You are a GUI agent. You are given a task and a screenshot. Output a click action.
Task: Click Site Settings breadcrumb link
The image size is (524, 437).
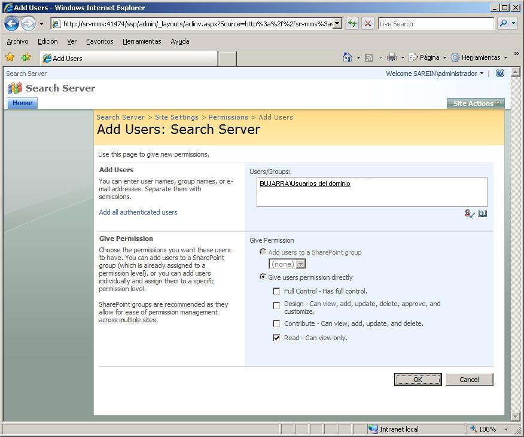(176, 117)
